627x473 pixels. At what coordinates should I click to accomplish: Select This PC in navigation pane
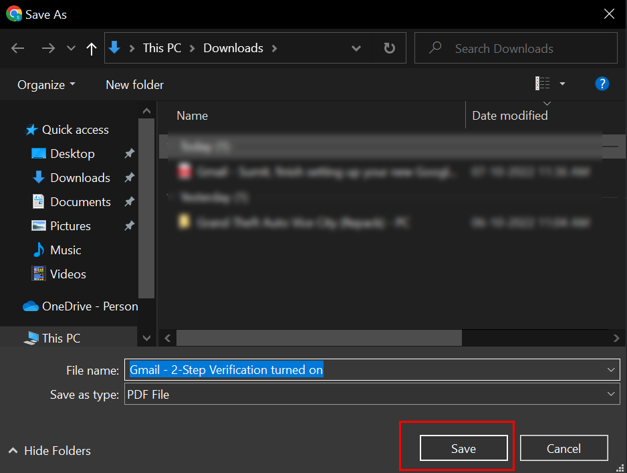point(61,338)
